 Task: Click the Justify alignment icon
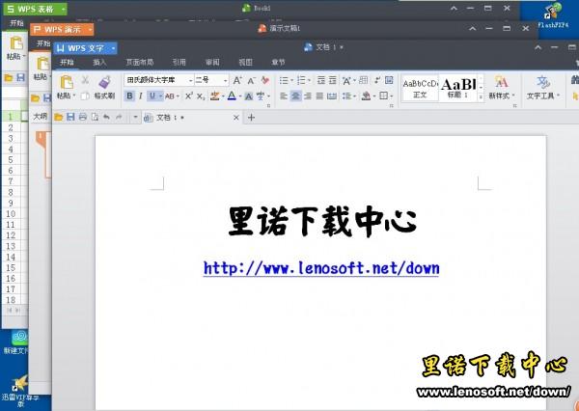pos(319,96)
